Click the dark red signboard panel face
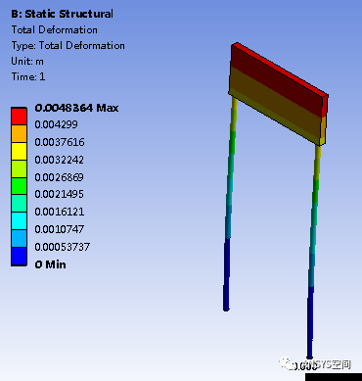Viewport: 362px width, 381px height. click(277, 81)
